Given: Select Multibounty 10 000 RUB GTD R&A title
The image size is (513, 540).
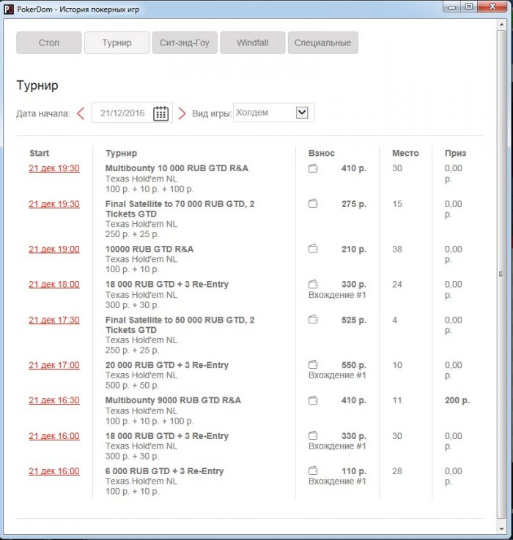Looking at the screenshot, I should (177, 168).
